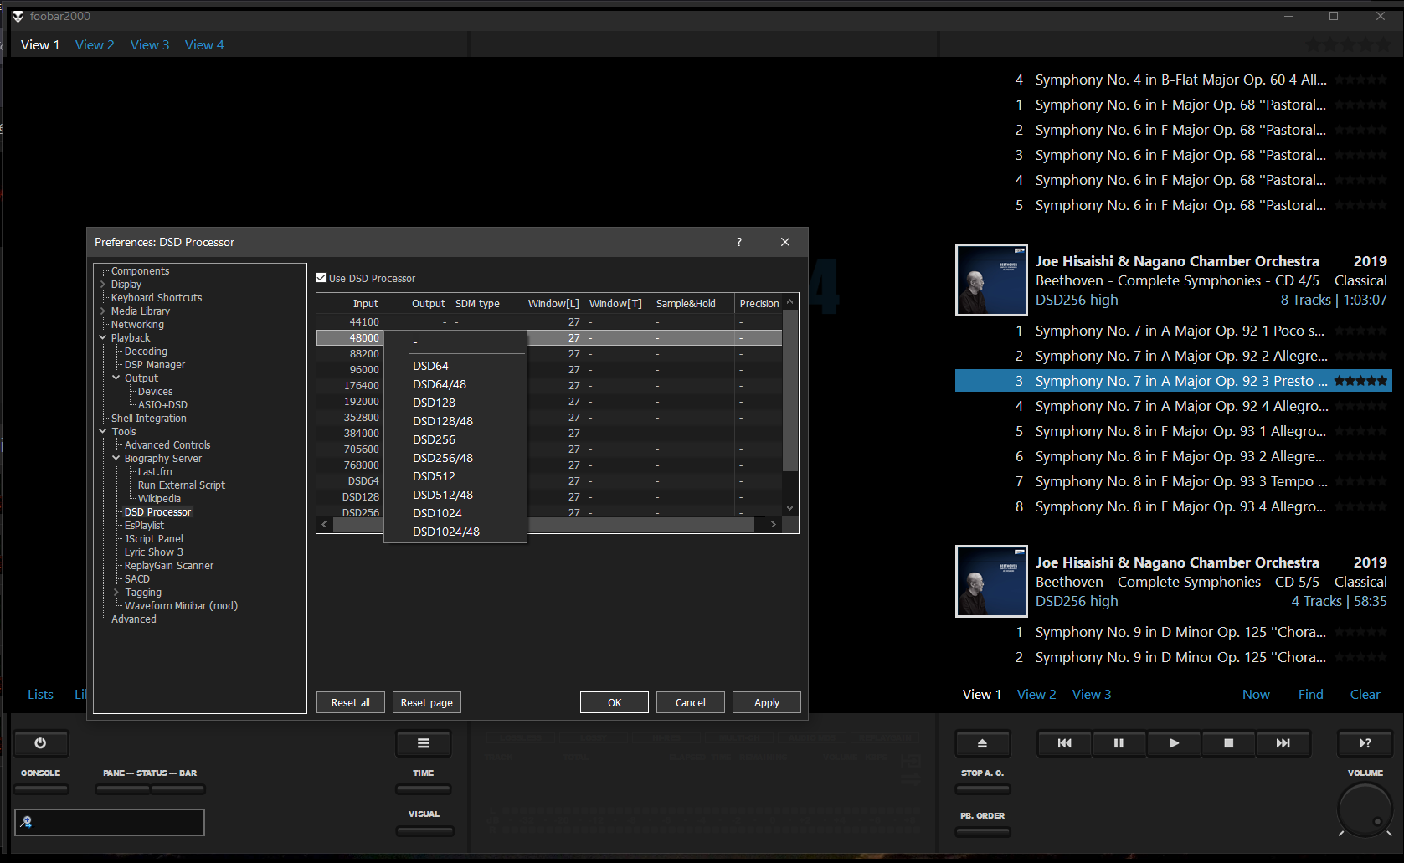Open the Lists link at bottom left

click(x=40, y=695)
